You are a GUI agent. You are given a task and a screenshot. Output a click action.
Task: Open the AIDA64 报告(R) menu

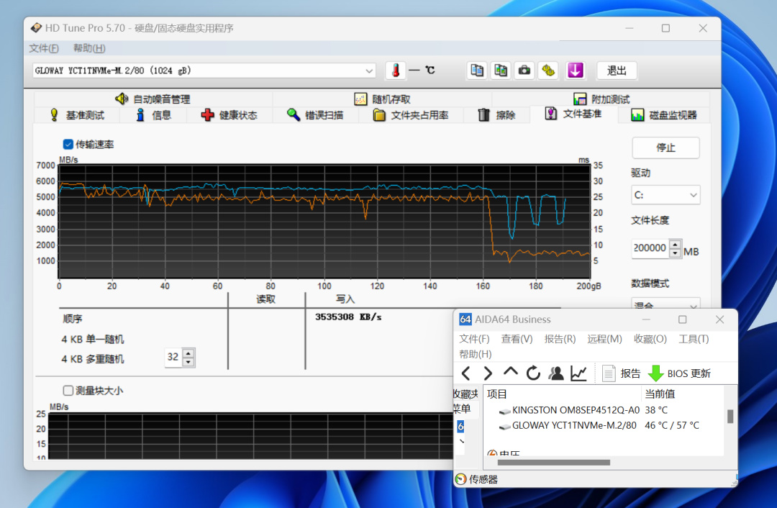(x=560, y=338)
